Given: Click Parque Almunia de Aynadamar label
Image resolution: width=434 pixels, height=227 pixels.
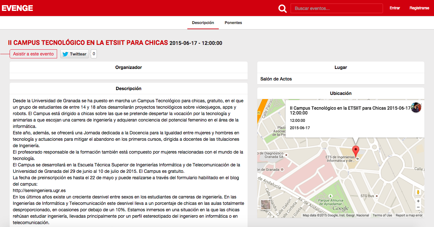Looking at the screenshot, I should pos(330,202).
